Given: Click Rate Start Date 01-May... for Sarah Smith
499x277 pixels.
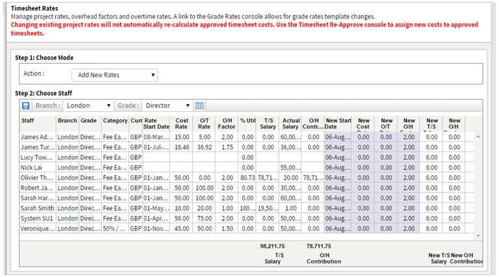Looking at the screenshot, I should 156,208.
